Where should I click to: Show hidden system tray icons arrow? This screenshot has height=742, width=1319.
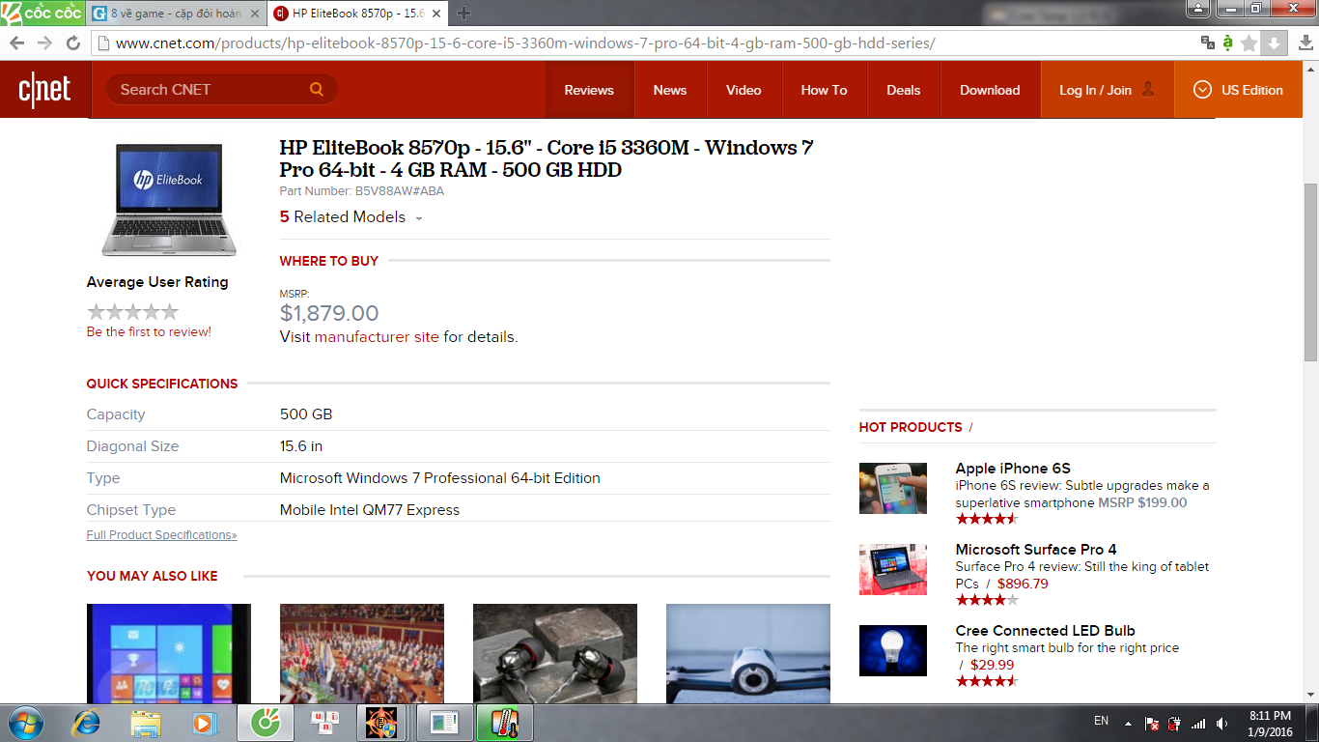1127,723
